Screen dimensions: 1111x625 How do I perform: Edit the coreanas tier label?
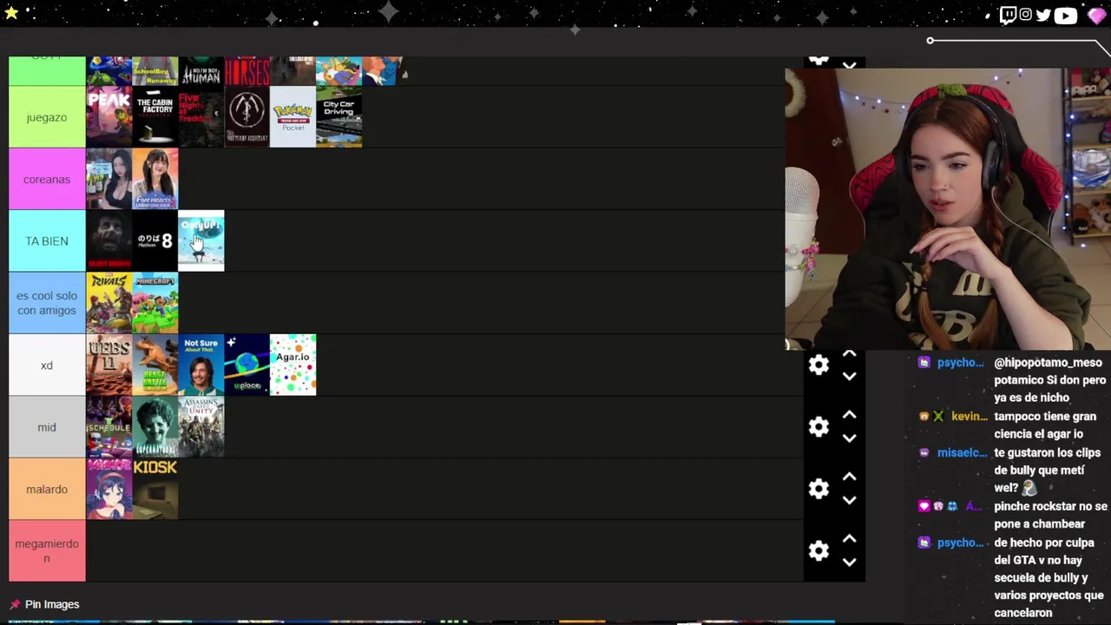[x=47, y=179]
